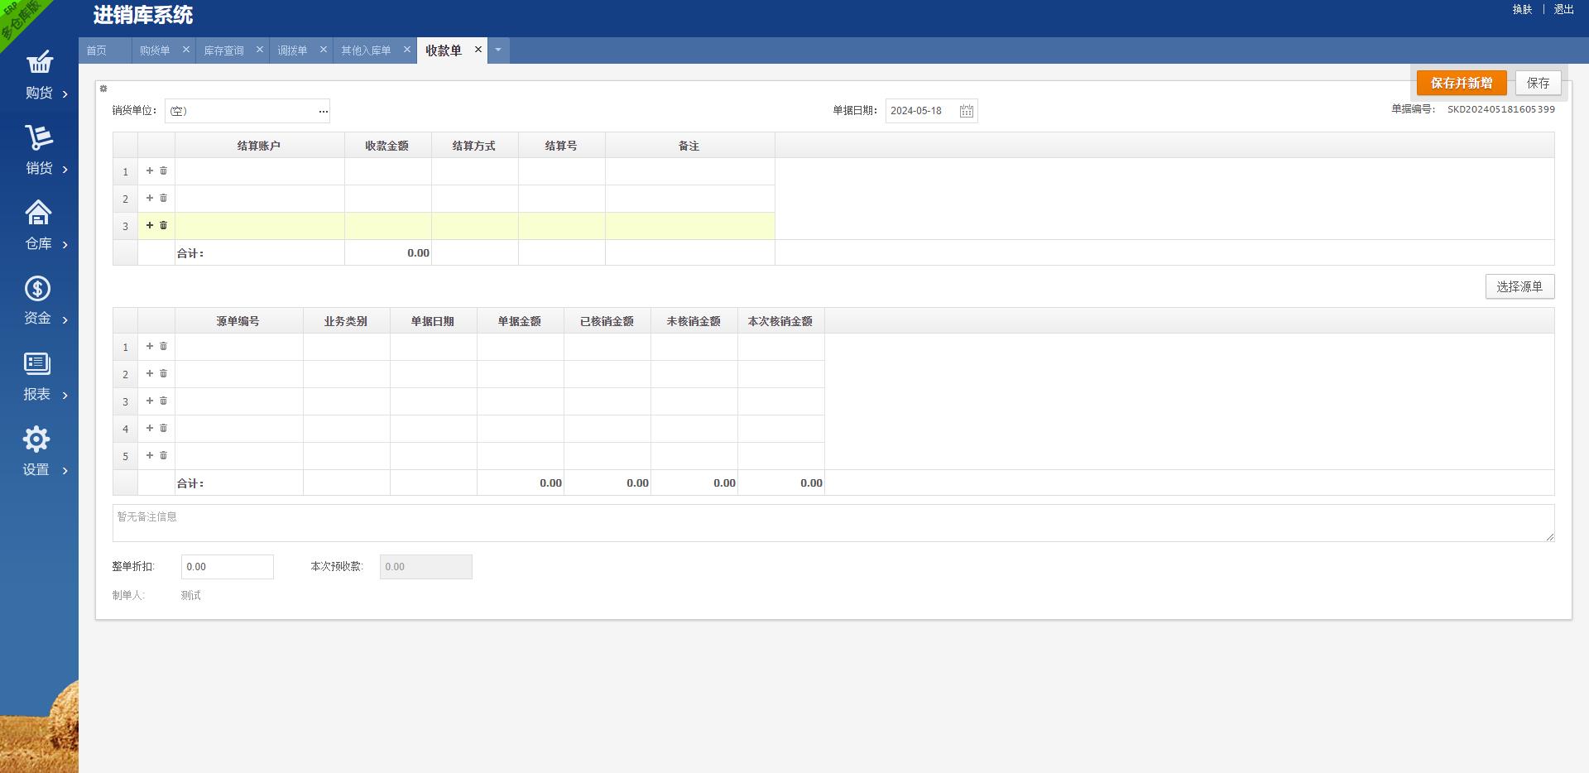Click row 1 cell under 结算账户

pyautogui.click(x=260, y=171)
